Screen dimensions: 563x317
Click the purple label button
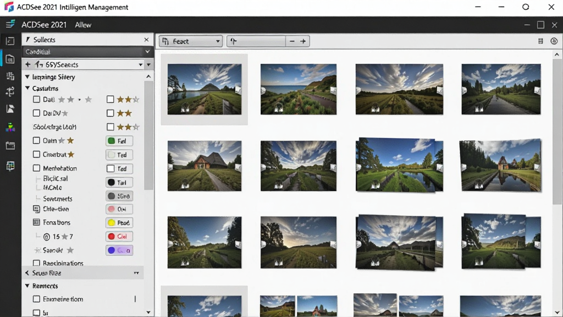[119, 250]
